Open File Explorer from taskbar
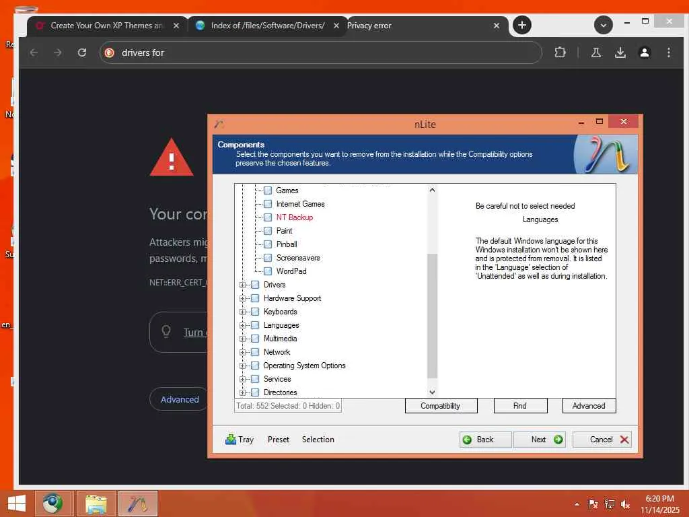 coord(96,504)
